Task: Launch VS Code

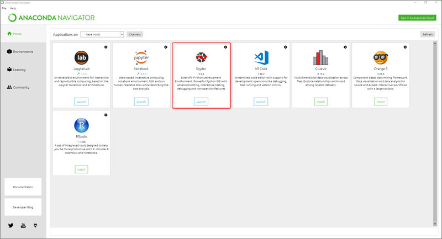Action: (x=261, y=102)
